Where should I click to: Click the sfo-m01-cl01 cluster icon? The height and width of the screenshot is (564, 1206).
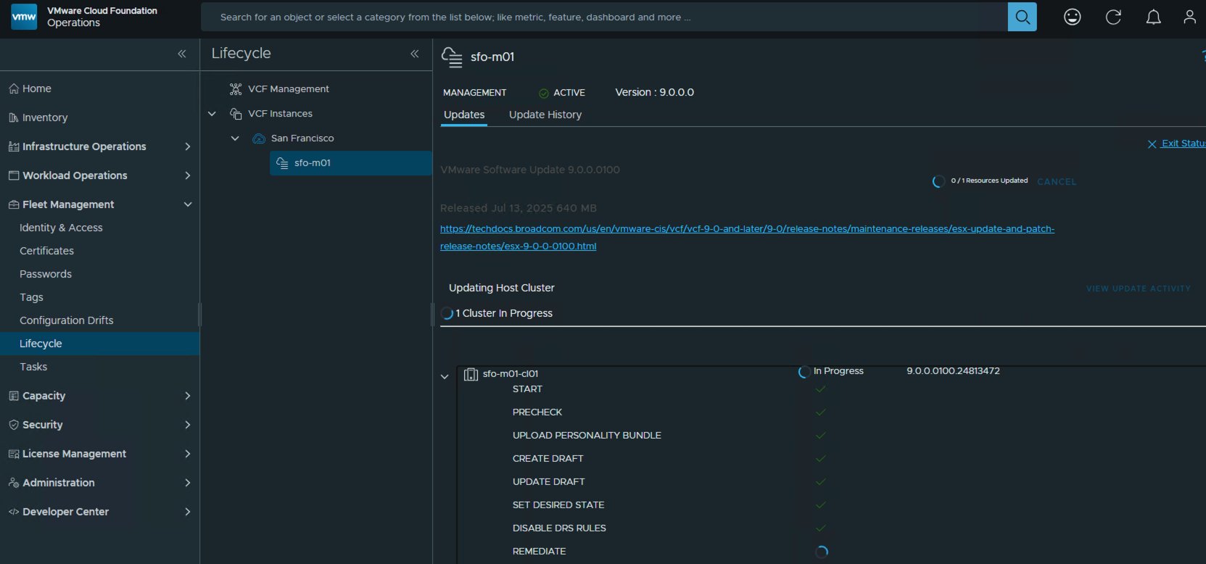471,374
